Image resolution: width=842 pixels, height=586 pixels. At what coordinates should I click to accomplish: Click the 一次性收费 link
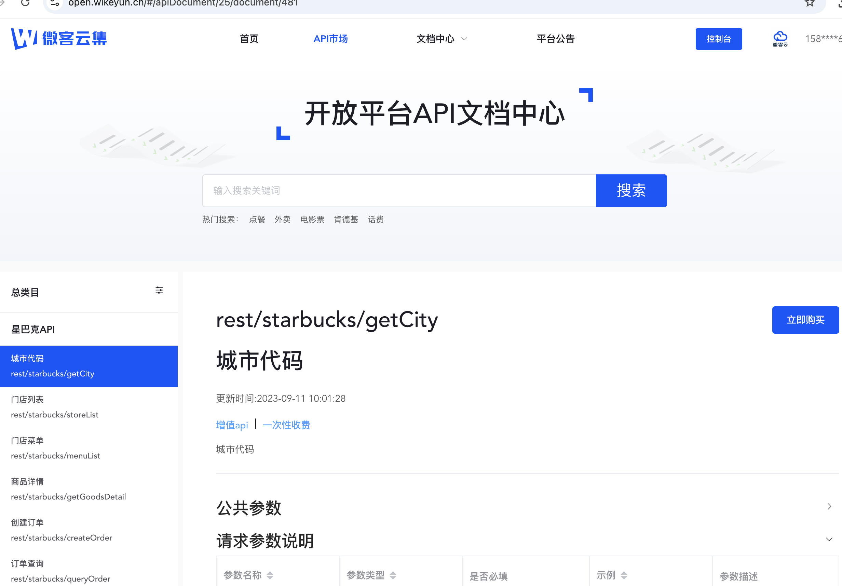pos(286,425)
